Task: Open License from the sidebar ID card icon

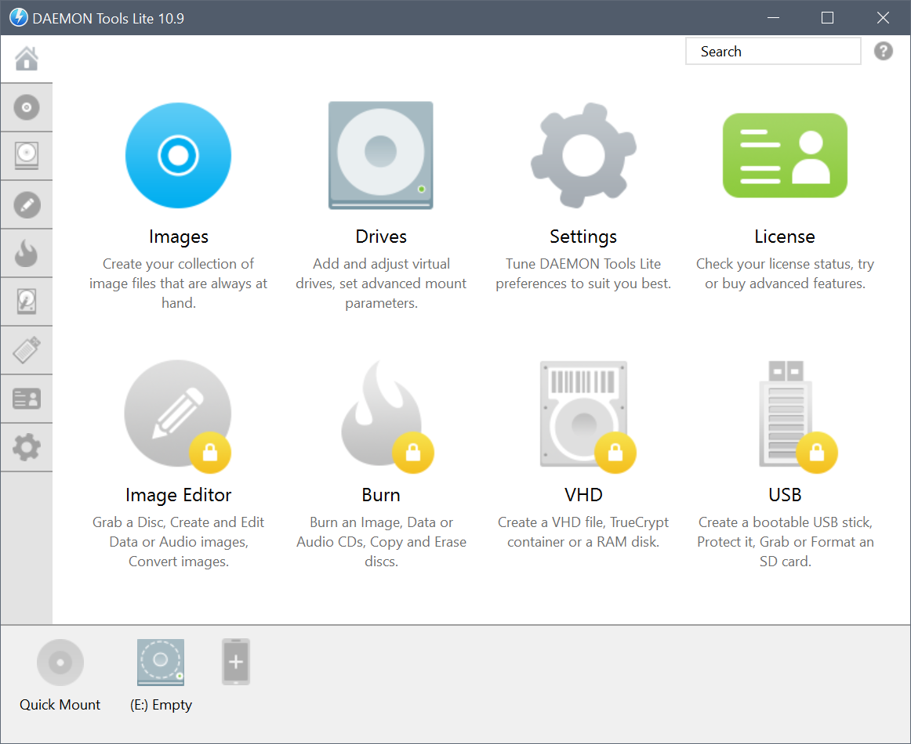Action: coord(27,399)
